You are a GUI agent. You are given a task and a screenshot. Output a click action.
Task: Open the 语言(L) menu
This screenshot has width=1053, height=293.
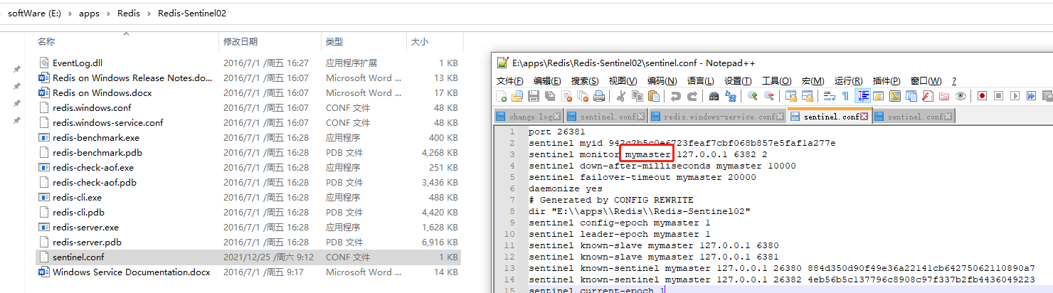(x=701, y=81)
